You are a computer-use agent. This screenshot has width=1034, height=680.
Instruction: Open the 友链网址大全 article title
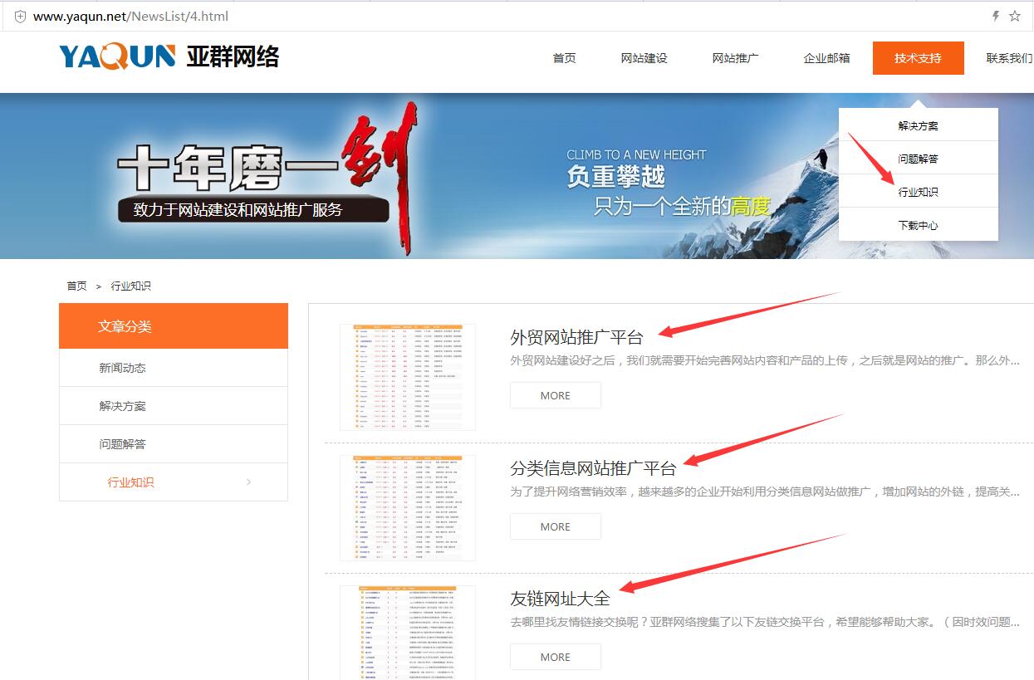click(x=560, y=598)
